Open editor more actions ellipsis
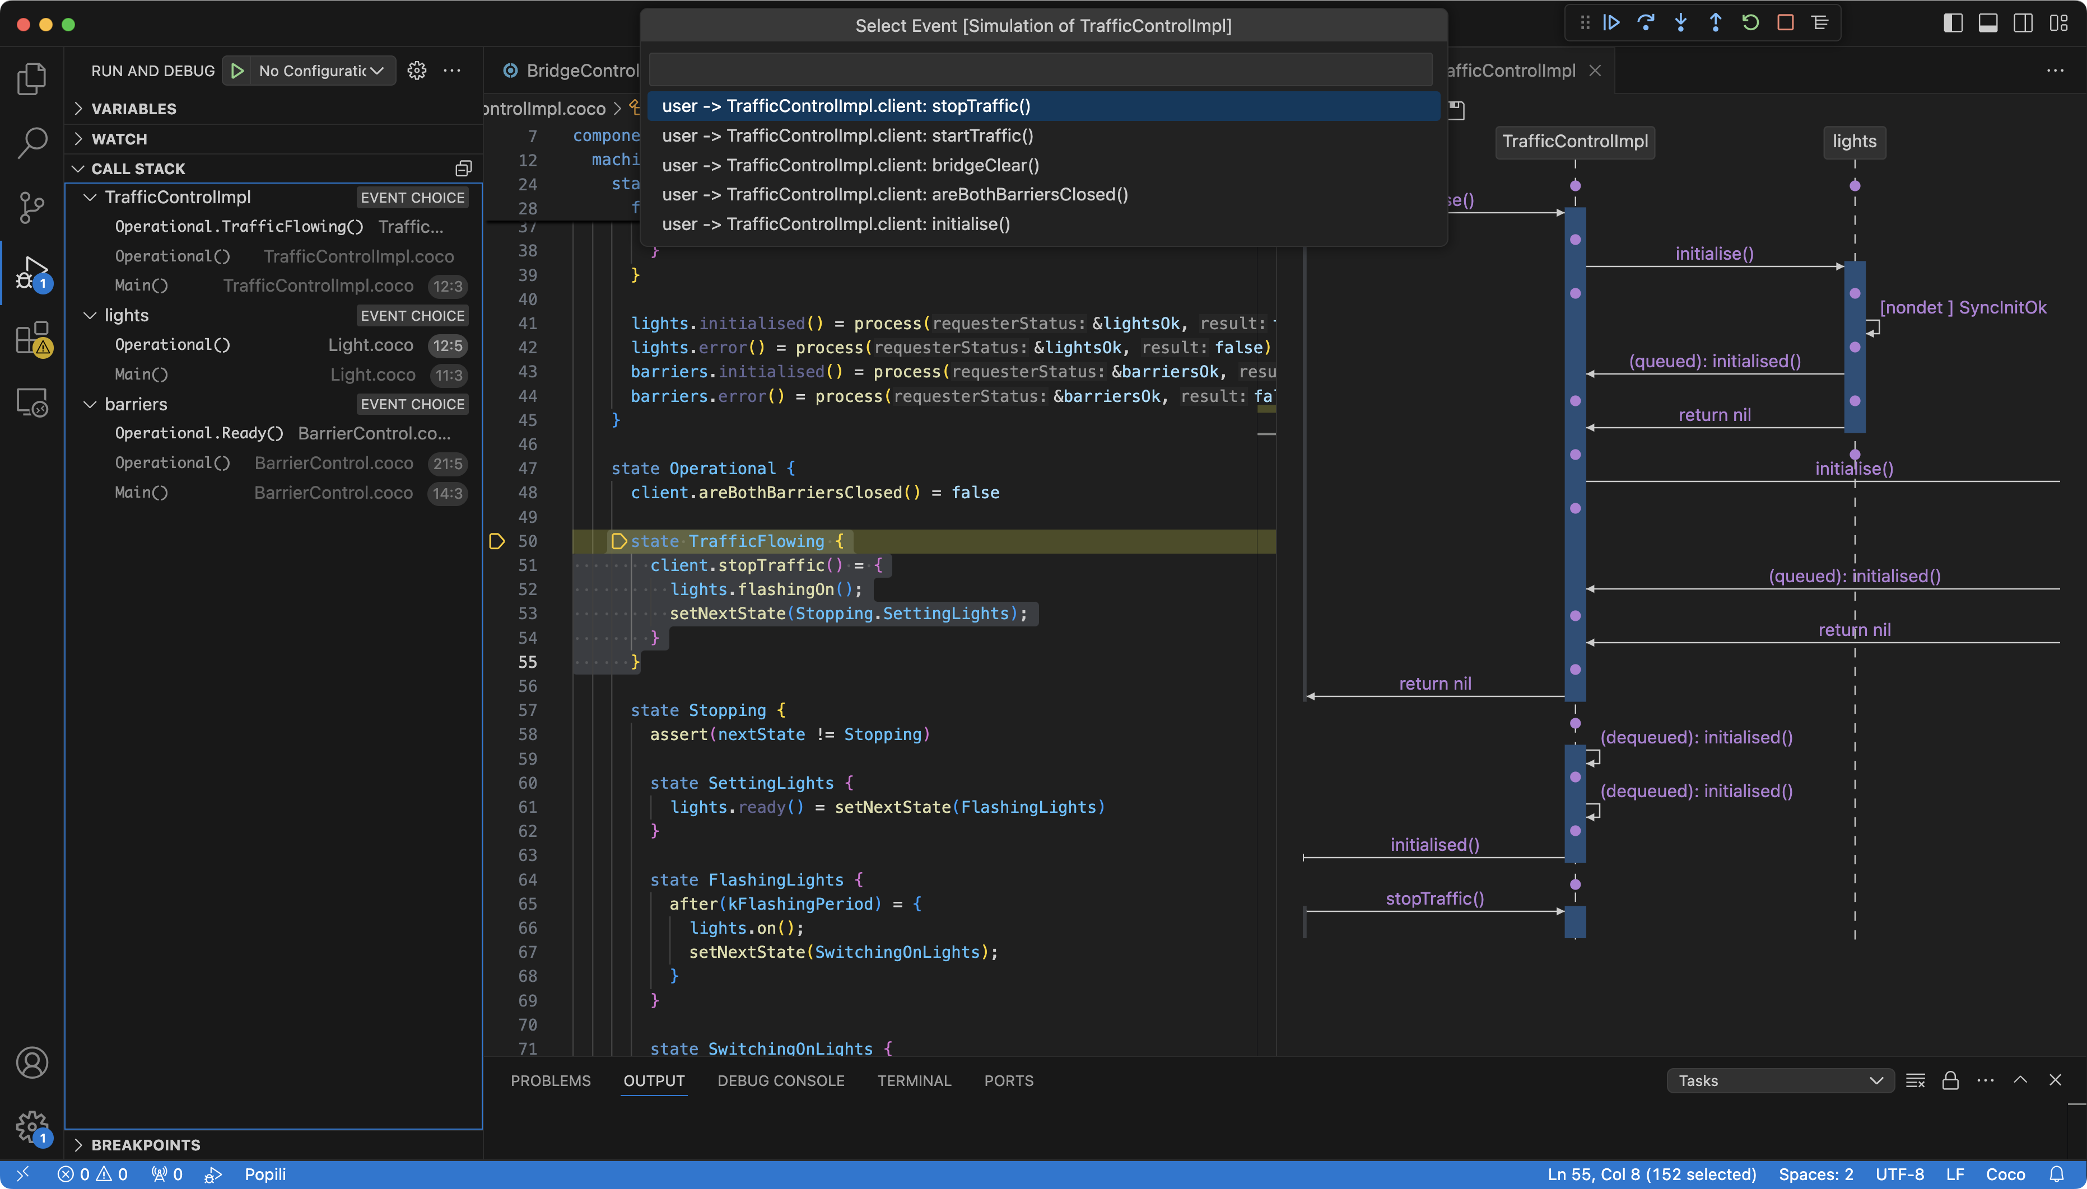 2055,71
